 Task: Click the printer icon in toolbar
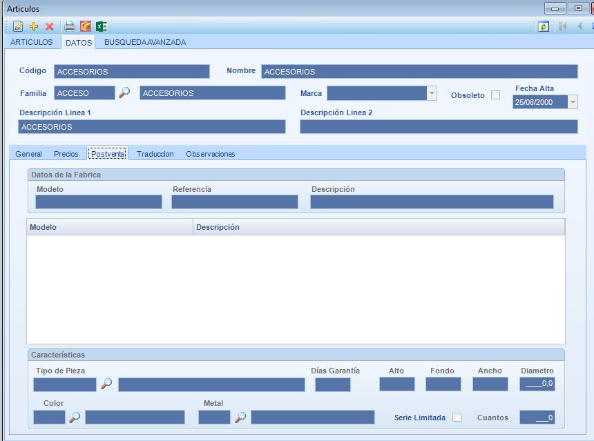pos(70,26)
